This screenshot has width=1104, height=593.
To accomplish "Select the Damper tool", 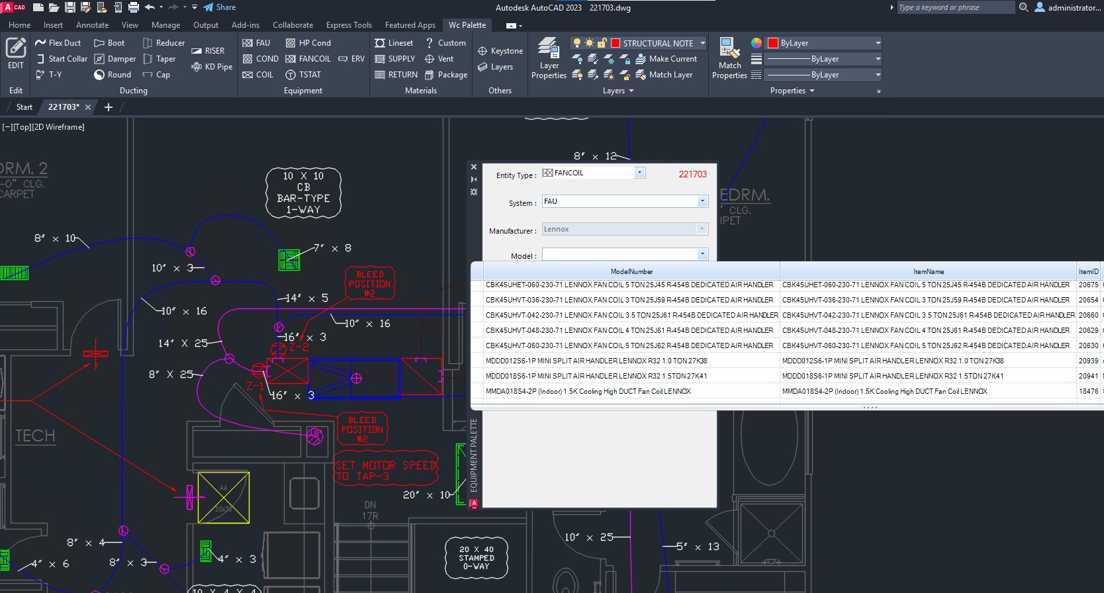I will pyautogui.click(x=115, y=59).
